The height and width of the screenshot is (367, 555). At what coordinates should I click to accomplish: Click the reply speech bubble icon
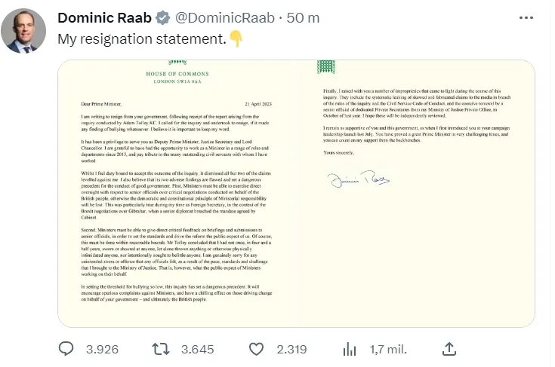[66, 349]
